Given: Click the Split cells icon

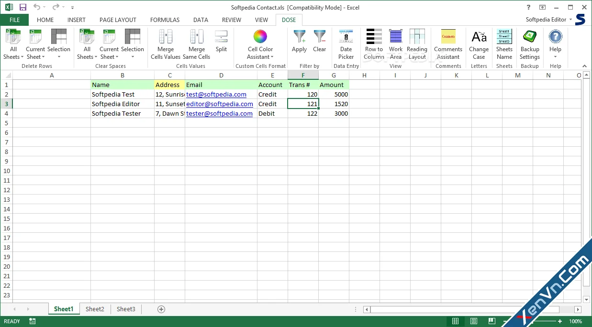Looking at the screenshot, I should 221,36.
